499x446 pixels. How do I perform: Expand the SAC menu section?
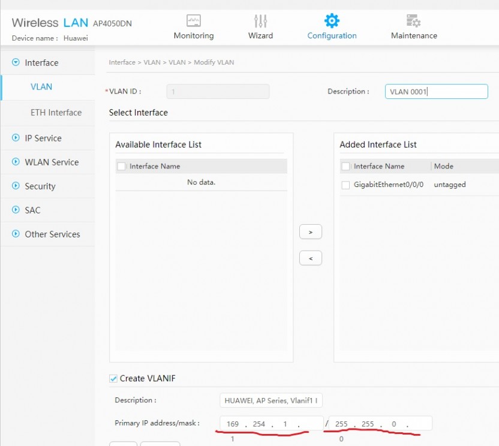(16, 210)
